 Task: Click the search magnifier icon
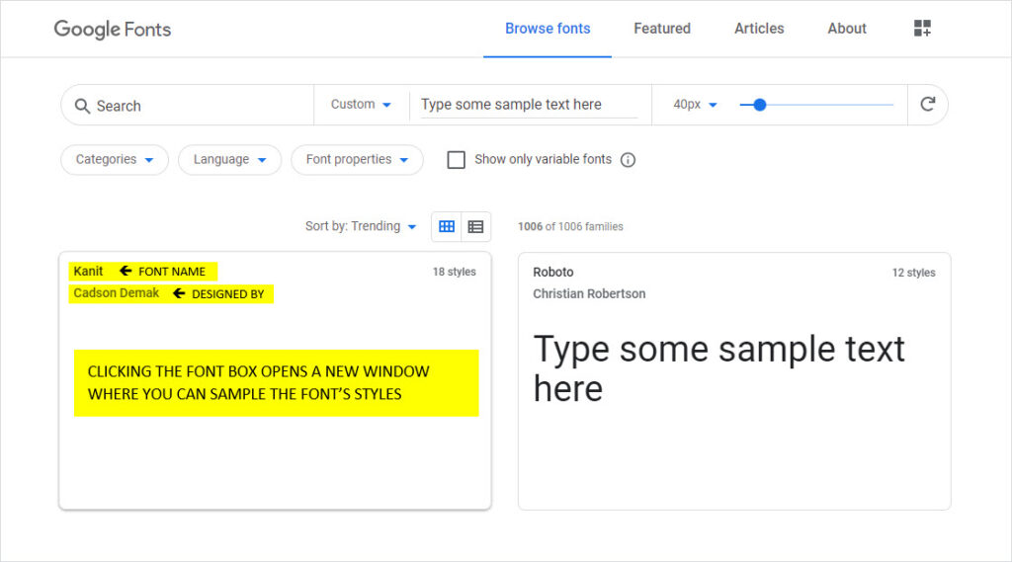[82, 106]
